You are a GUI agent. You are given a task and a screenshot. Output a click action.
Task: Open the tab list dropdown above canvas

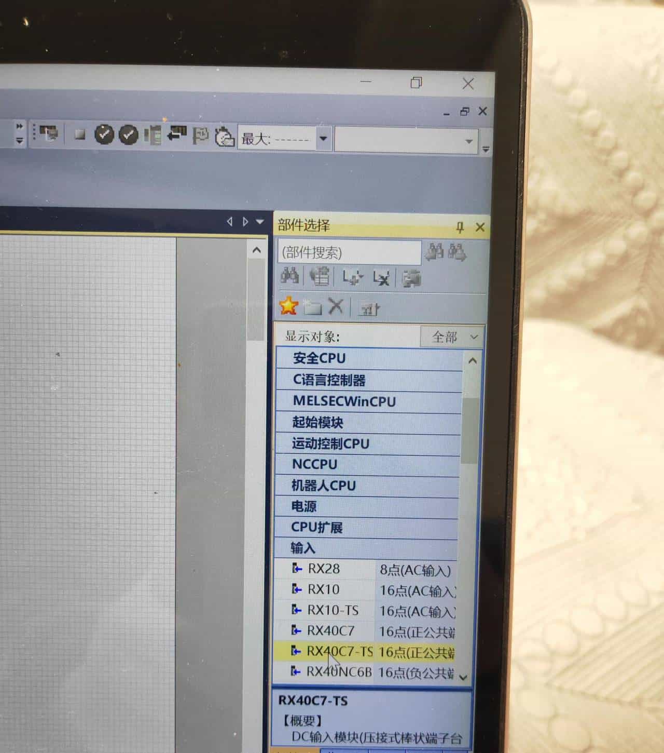[260, 222]
